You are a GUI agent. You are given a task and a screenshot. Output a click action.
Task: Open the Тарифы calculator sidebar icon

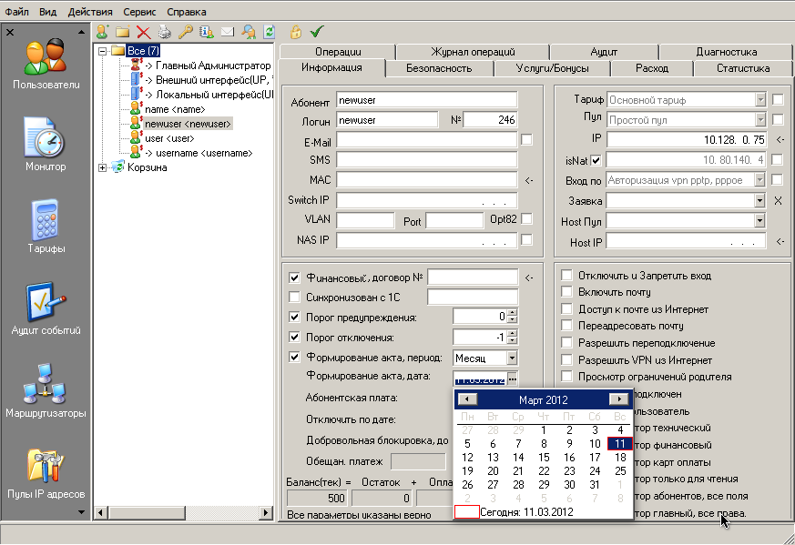click(x=45, y=221)
